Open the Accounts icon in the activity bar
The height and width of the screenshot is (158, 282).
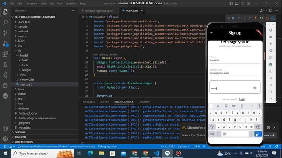click(5, 128)
